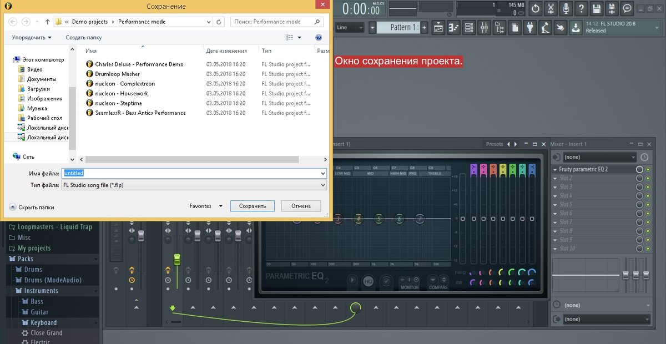The width and height of the screenshot is (666, 344).
Task: Open the 'Упорядочить' dropdown menu
Action: click(x=32, y=38)
